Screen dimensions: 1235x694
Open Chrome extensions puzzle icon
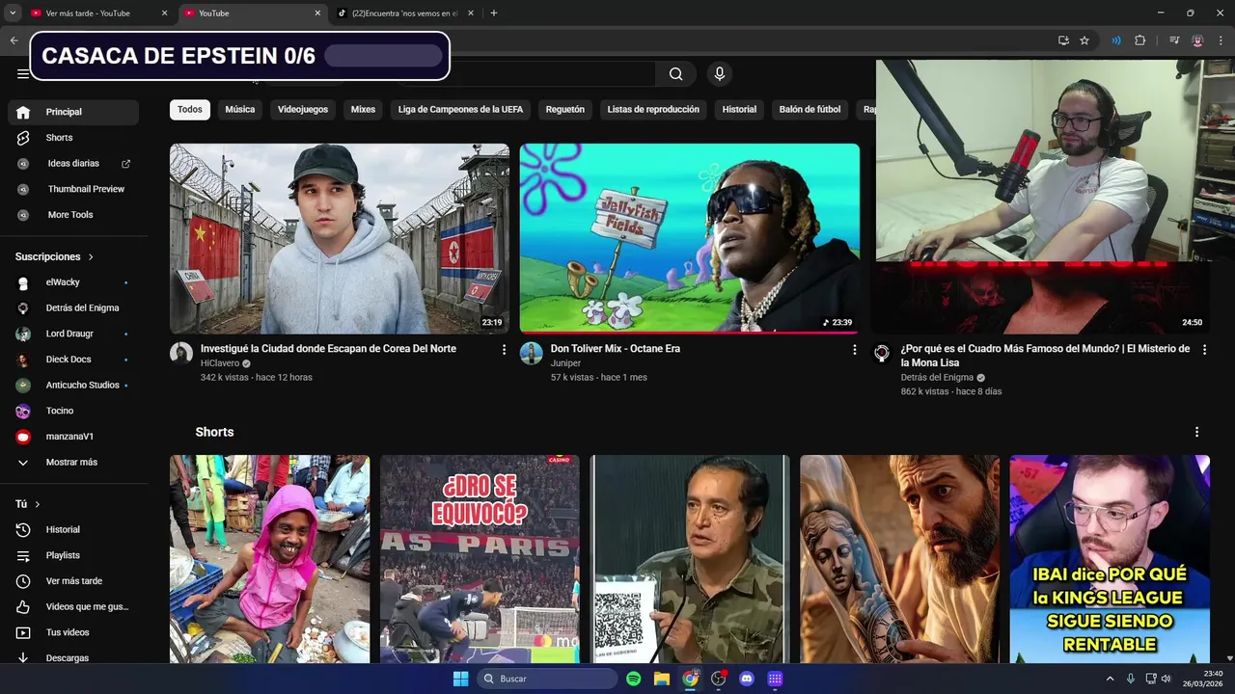[1140, 40]
